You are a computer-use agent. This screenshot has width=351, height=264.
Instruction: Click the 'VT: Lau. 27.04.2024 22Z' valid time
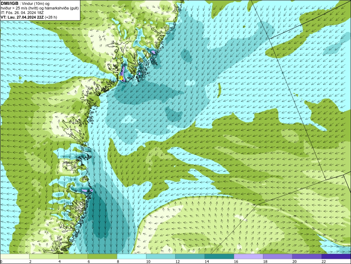(x=22, y=17)
